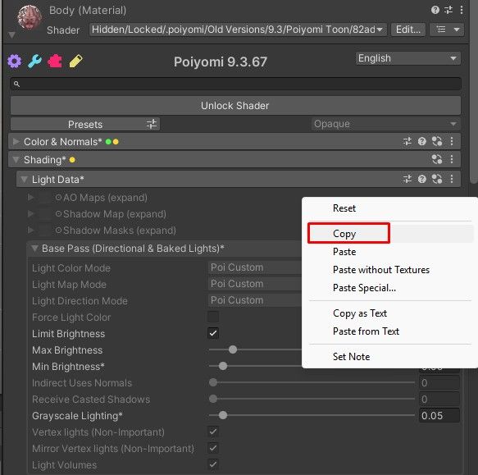Adjust the Grayscale Lighting slider handle

point(223,415)
